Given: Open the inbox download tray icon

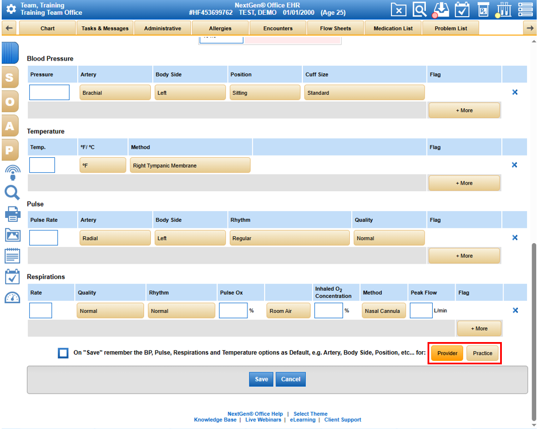Looking at the screenshot, I should tap(441, 10).
